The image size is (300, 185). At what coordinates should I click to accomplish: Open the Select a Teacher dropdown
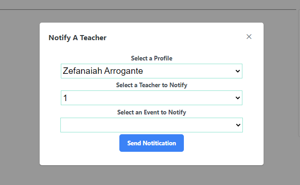(151, 98)
